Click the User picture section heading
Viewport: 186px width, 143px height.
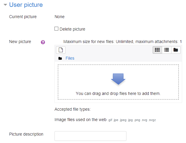[26, 5]
